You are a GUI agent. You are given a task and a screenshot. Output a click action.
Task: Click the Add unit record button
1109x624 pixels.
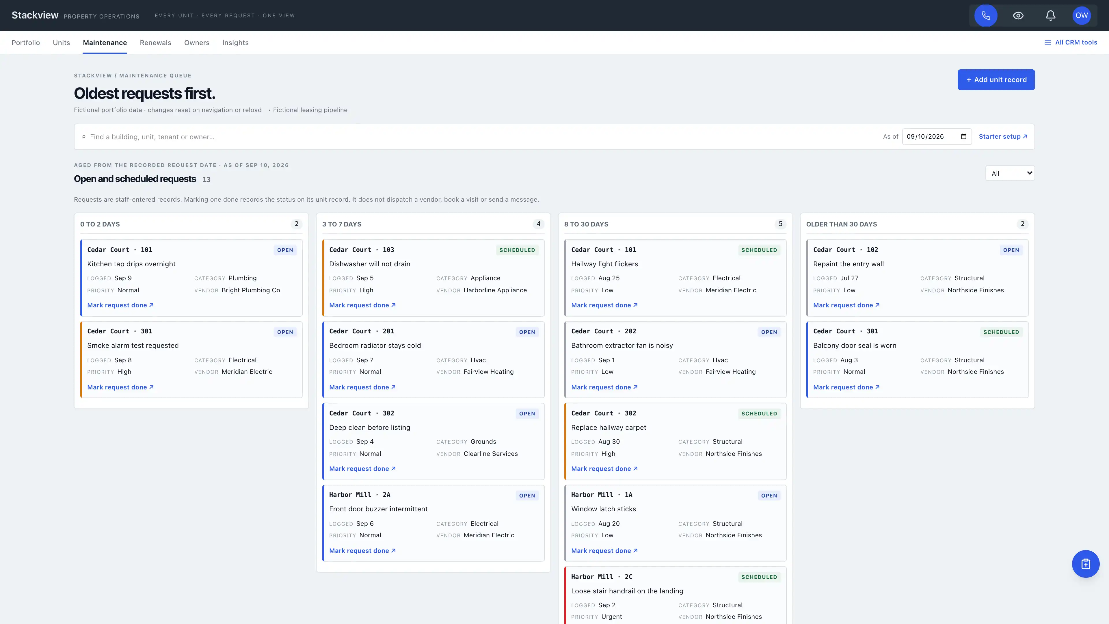tap(996, 80)
